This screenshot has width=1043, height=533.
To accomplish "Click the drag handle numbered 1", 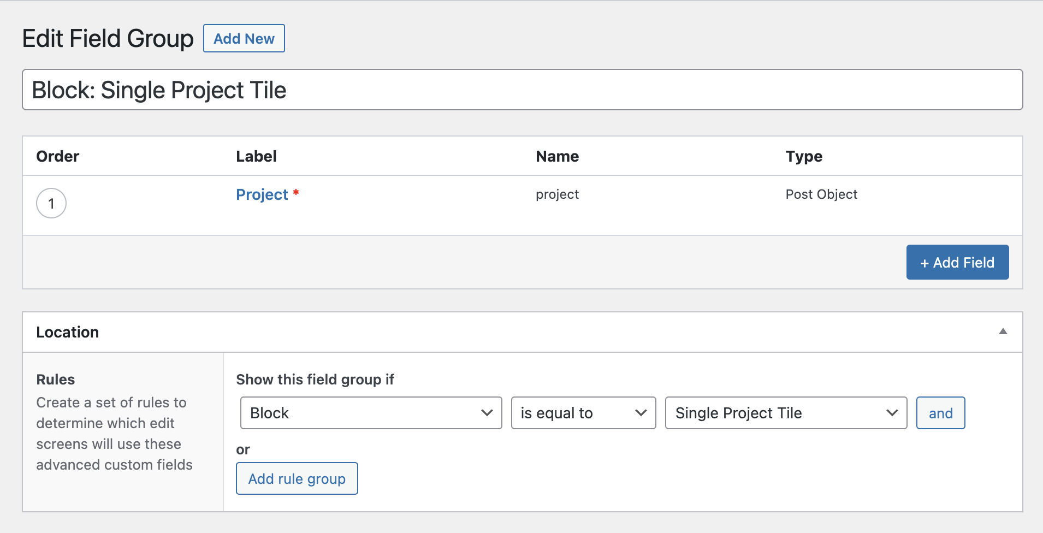I will coord(51,203).
